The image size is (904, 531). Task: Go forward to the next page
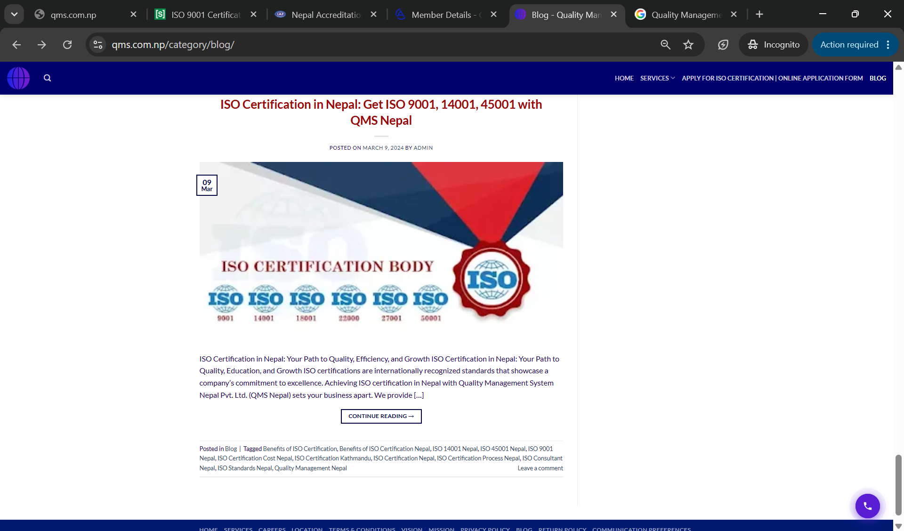pos(42,45)
